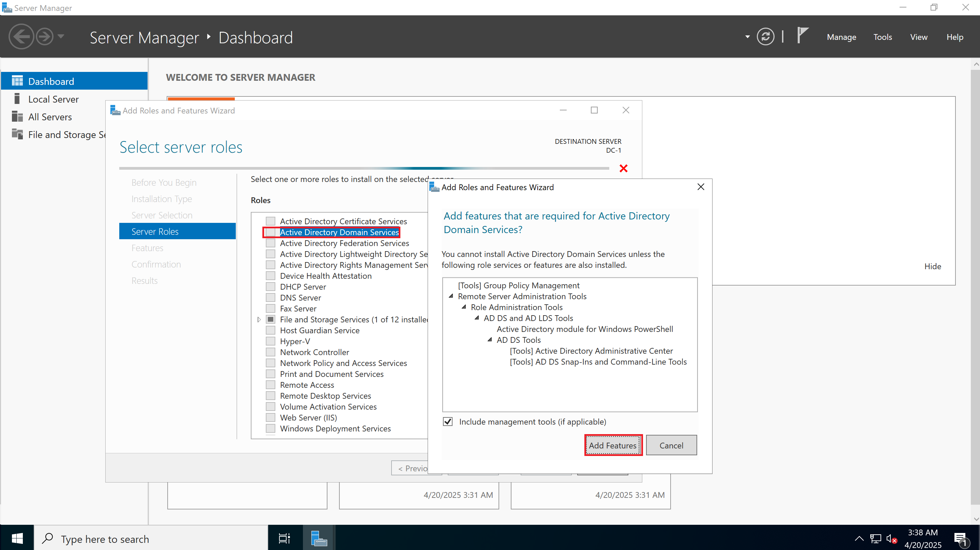The height and width of the screenshot is (550, 980).
Task: Click [Tools] Group Policy Management entry
Action: [519, 285]
